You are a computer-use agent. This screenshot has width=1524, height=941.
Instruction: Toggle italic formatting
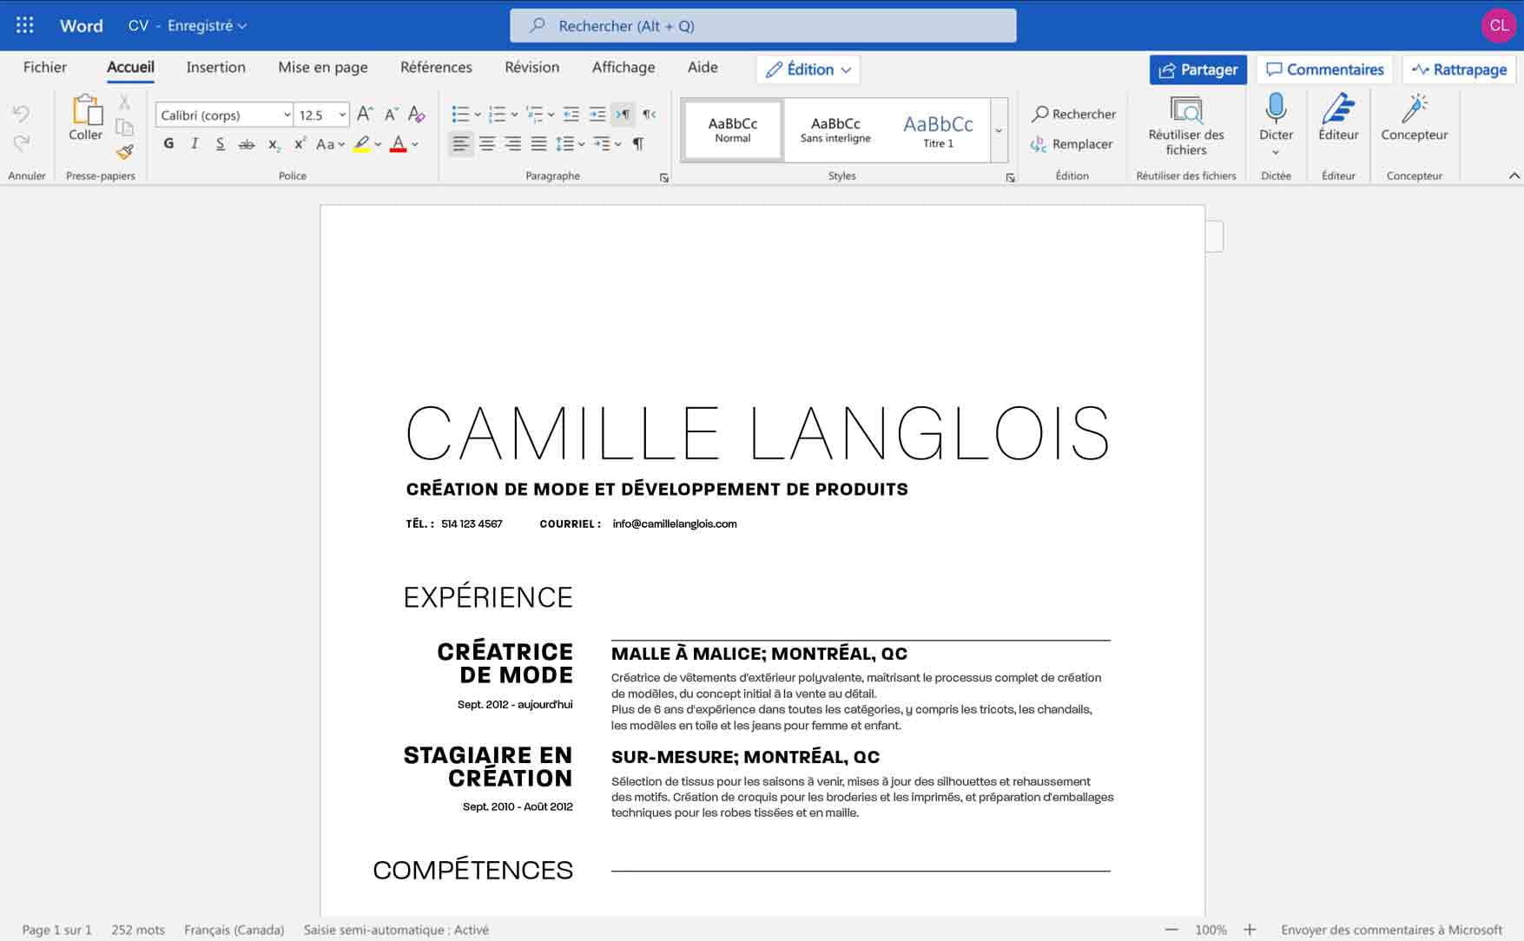tap(195, 144)
